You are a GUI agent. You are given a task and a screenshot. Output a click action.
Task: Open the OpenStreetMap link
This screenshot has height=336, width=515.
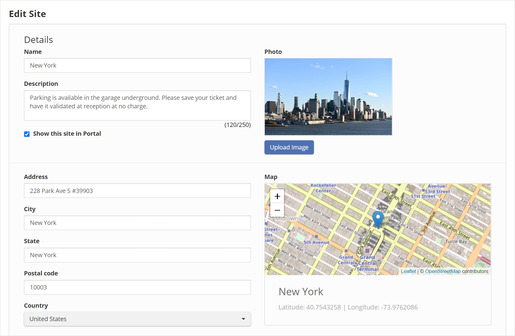pos(442,271)
